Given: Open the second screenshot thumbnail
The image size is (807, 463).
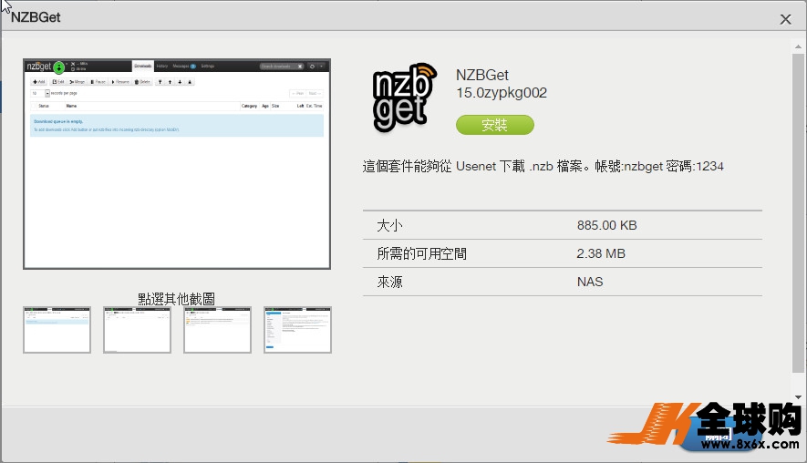Looking at the screenshot, I should coord(137,330).
